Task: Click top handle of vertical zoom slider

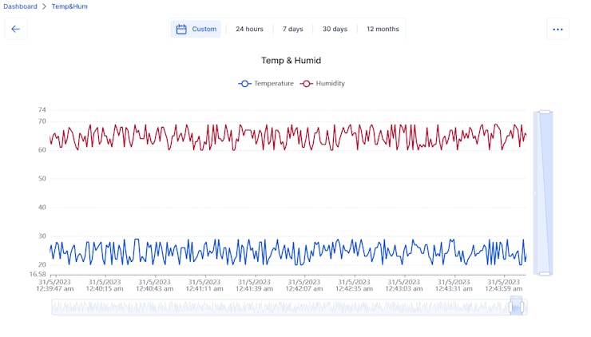Action: click(544, 112)
